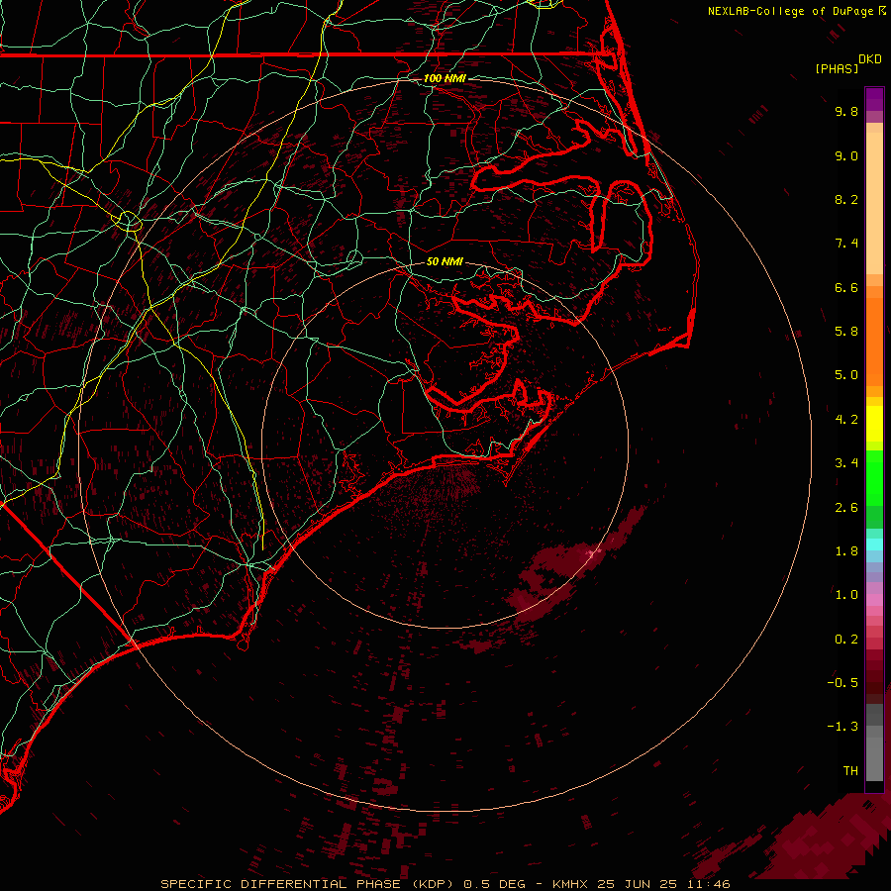This screenshot has width=891, height=891.
Task: Click the "TH" threshold label on the scale
Action: click(850, 771)
